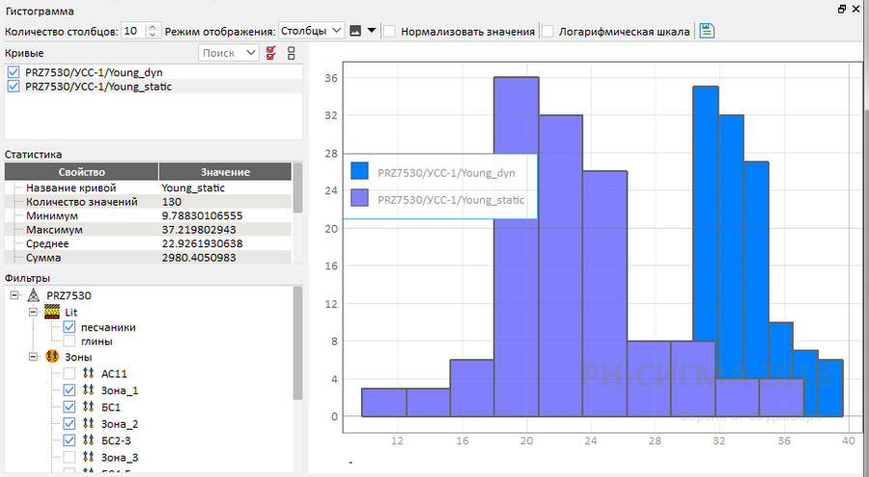Click the select all curves icon
The width and height of the screenshot is (869, 477).
pos(271,52)
